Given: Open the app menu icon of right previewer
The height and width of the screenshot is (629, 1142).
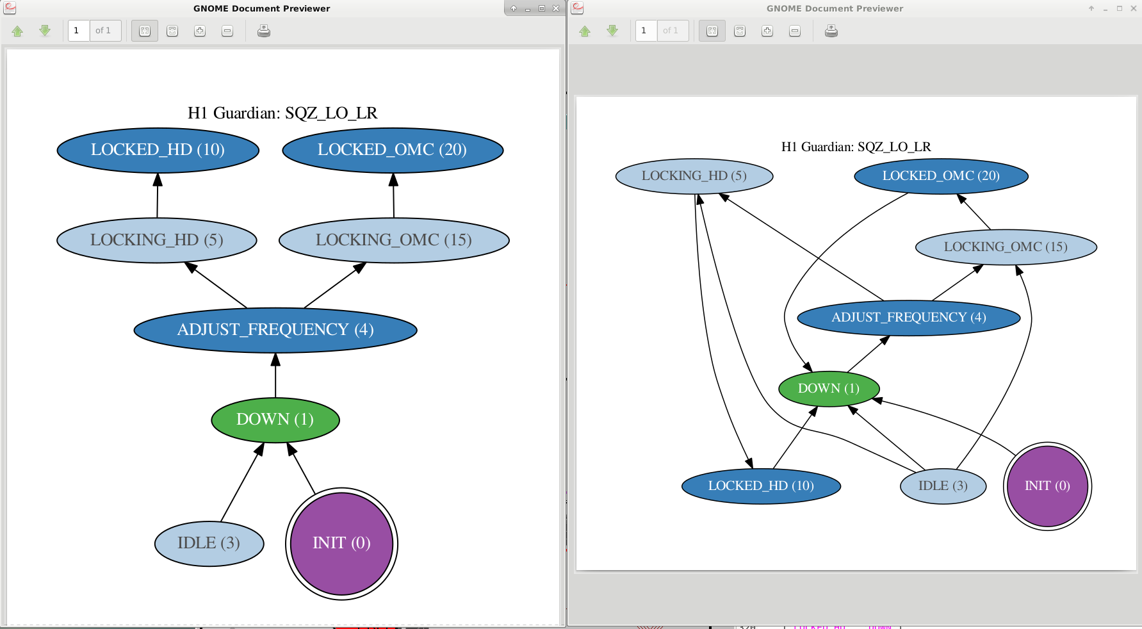Looking at the screenshot, I should click(577, 8).
